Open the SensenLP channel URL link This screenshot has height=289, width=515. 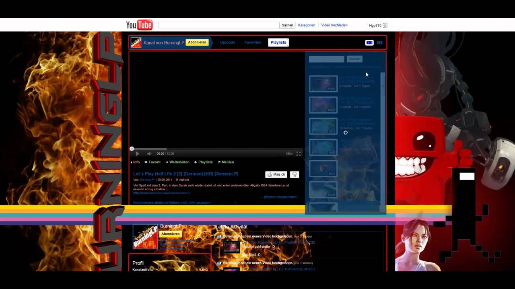pos(161,193)
